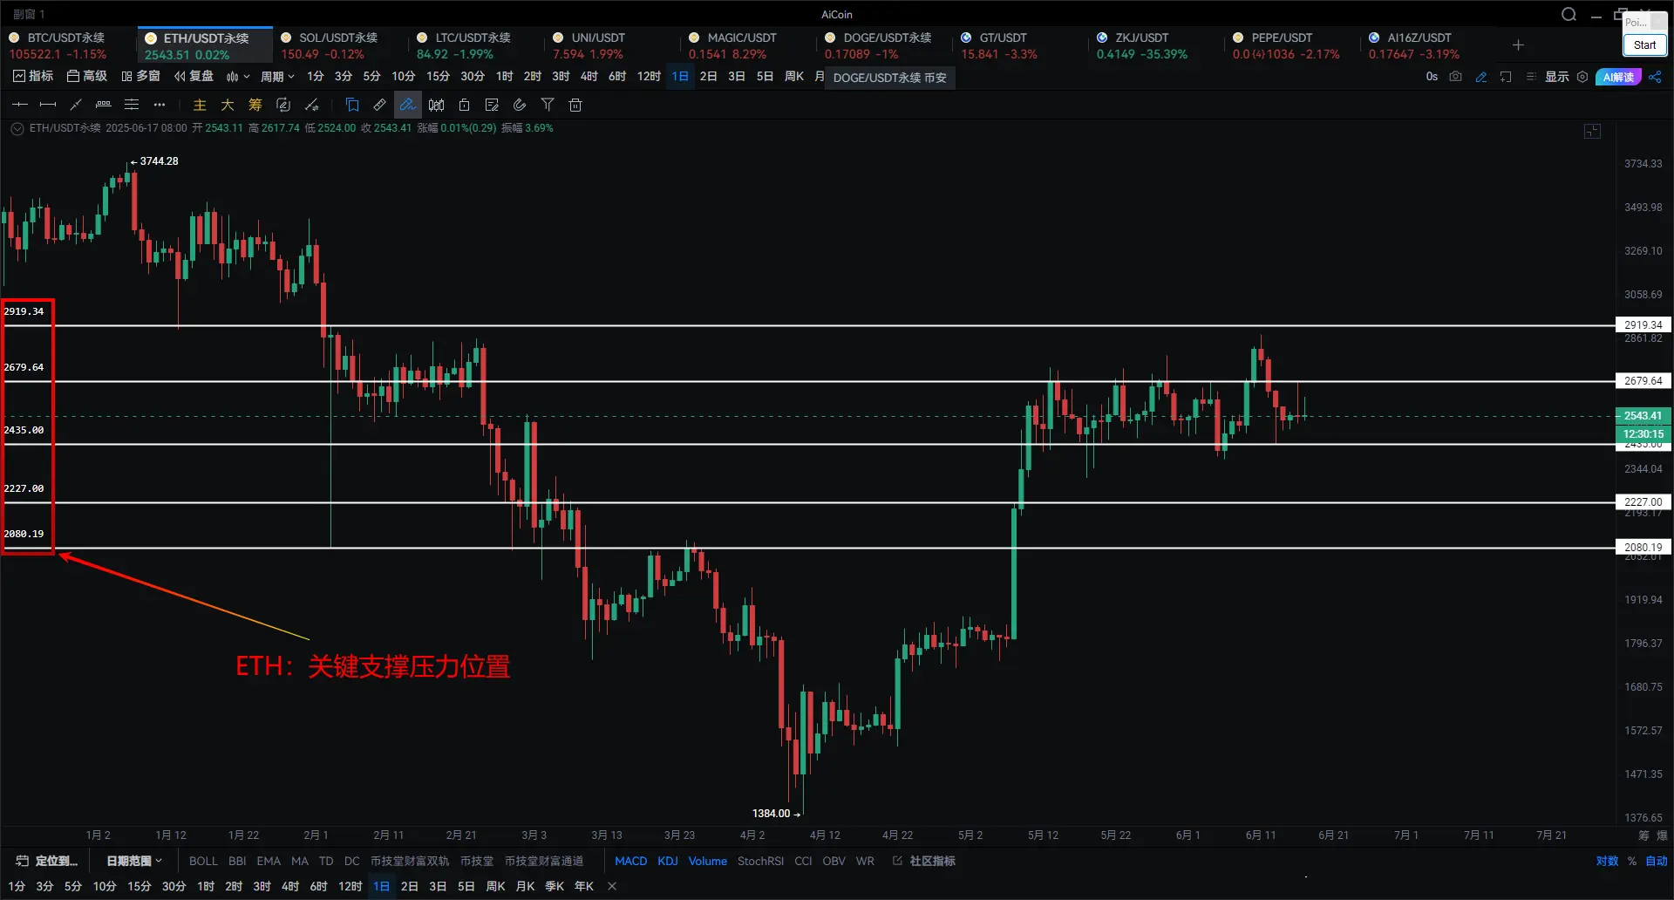Click the edit note drawing icon
This screenshot has height=900, width=1674.
[492, 105]
